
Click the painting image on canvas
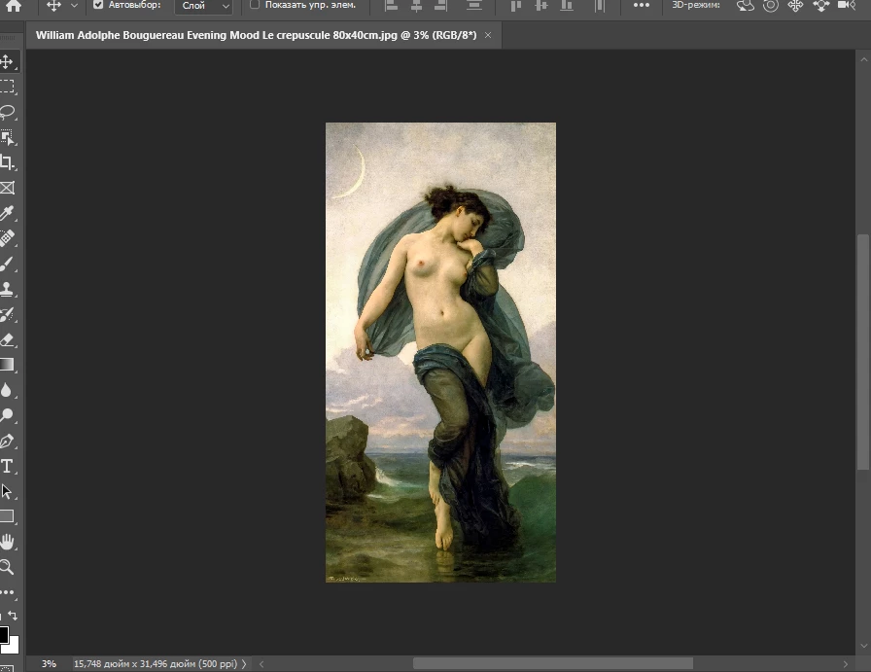coord(440,352)
